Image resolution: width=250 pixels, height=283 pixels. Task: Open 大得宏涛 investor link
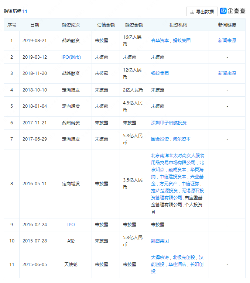coord(160,258)
